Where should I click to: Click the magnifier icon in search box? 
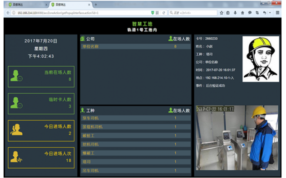point(171,13)
